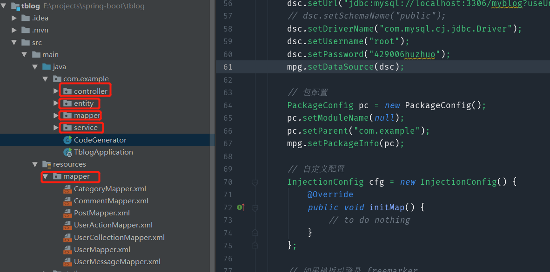This screenshot has width=550, height=272.
Task: Open UserMessageMapper.xml file name
Action: click(117, 261)
